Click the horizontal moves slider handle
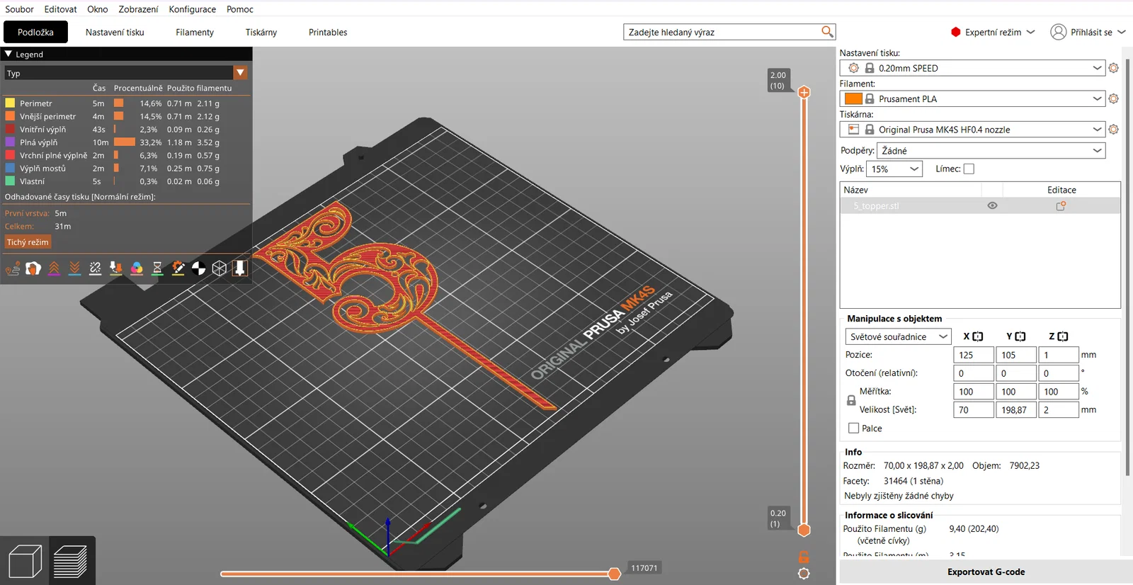This screenshot has height=585, width=1133. (x=615, y=574)
